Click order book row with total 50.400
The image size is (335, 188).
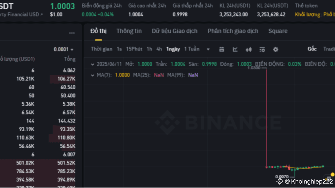38,96
